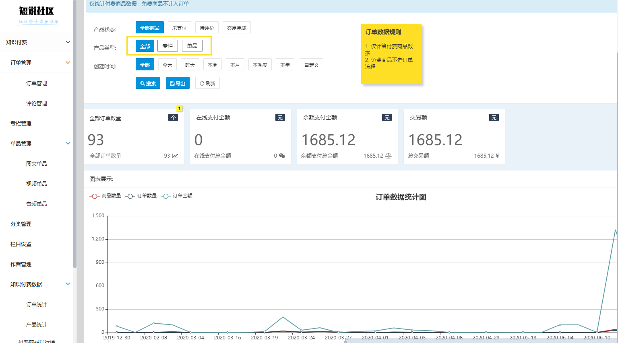Click the 个 badge on 全部订单数量 card
Image resolution: width=618 pixels, height=343 pixels.
173,117
